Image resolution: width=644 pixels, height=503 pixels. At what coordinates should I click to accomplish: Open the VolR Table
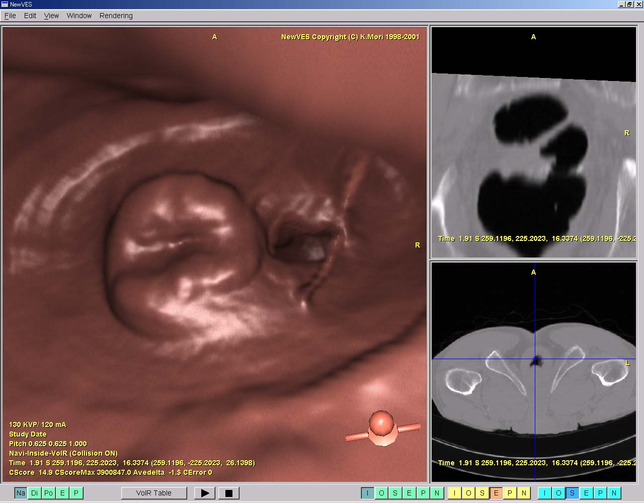pyautogui.click(x=154, y=493)
